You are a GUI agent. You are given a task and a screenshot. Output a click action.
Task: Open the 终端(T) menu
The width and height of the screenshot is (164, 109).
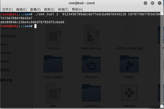[x=63, y=10]
